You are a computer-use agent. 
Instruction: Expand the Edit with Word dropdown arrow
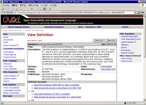point(47,9)
